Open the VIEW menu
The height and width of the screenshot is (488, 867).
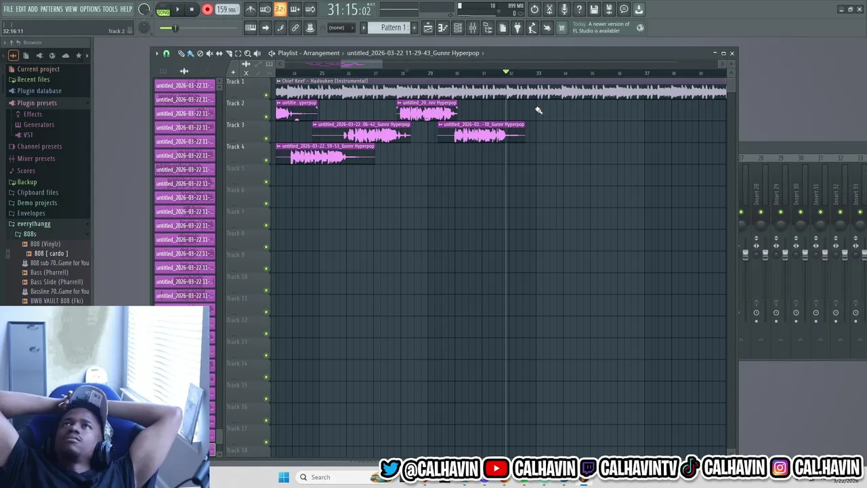(71, 9)
